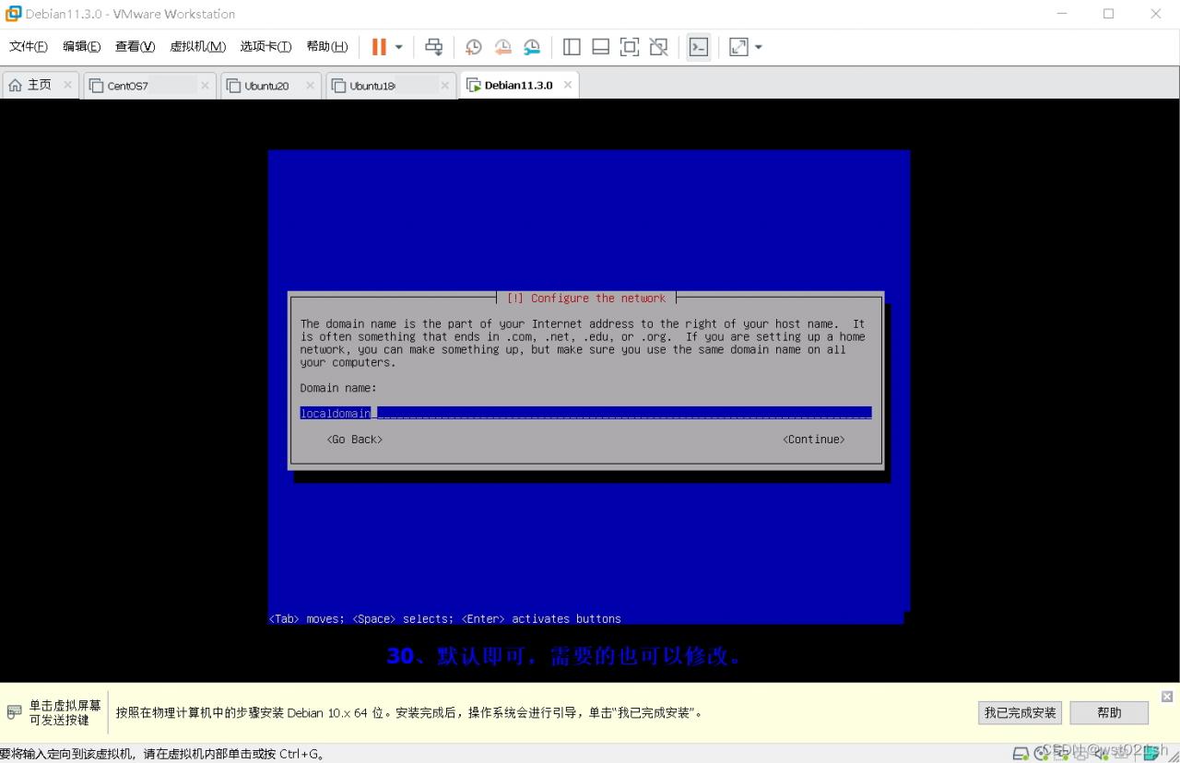Expand the display stretch options arrow
This screenshot has width=1180, height=763.
click(759, 47)
